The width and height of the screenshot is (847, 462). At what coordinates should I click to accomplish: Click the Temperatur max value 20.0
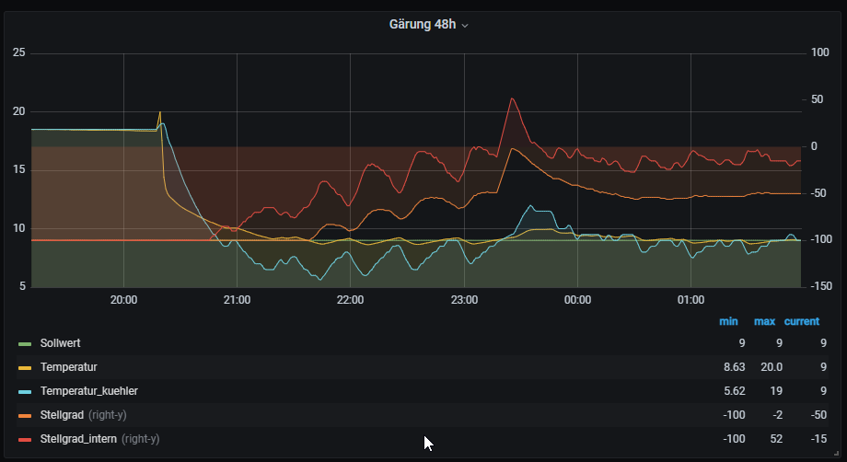(x=770, y=367)
